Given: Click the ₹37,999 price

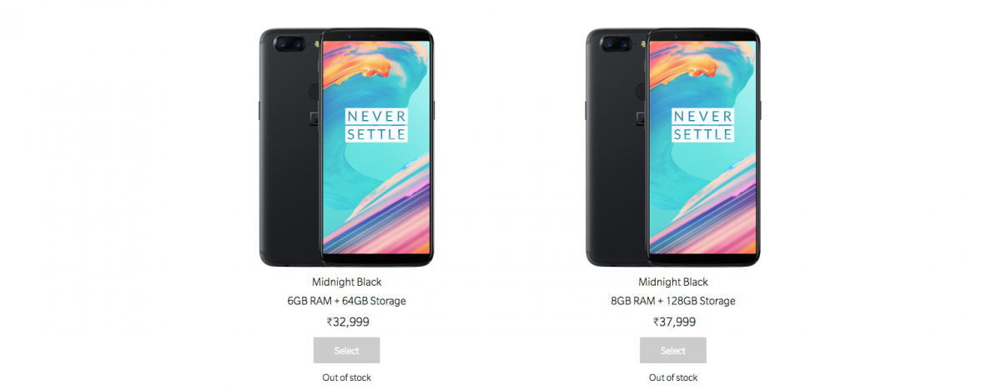Looking at the screenshot, I should (673, 322).
